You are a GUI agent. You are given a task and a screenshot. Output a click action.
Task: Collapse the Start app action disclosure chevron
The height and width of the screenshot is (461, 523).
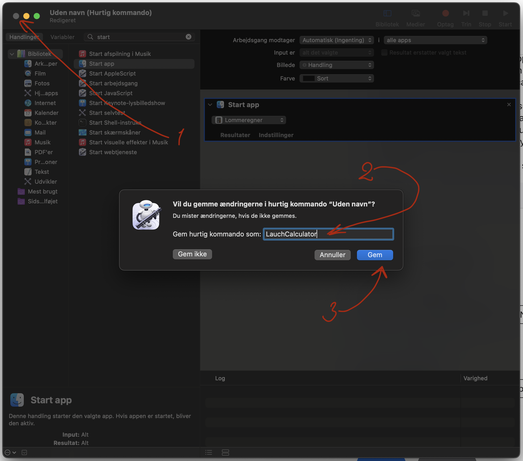210,105
